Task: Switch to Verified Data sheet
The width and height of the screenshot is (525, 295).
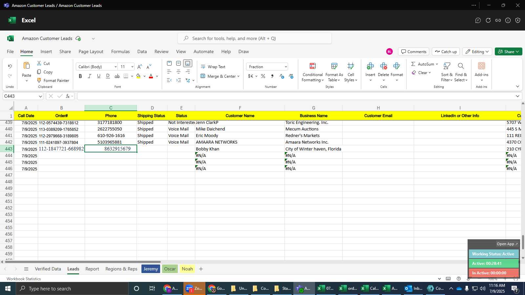Action: click(x=48, y=269)
